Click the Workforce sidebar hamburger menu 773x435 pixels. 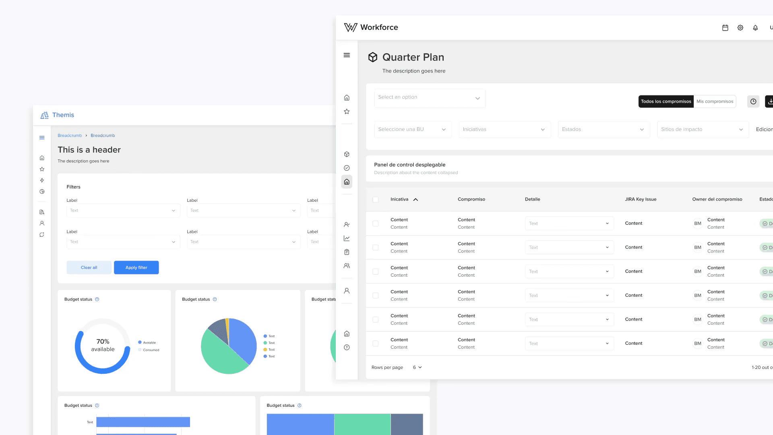tap(347, 55)
